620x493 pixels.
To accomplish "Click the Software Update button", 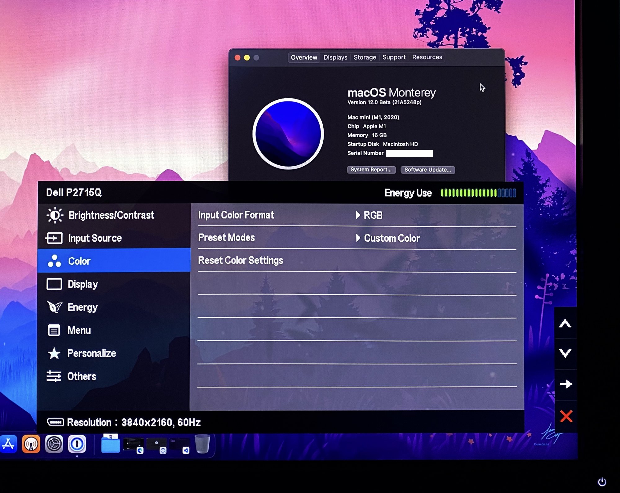I will [x=427, y=170].
